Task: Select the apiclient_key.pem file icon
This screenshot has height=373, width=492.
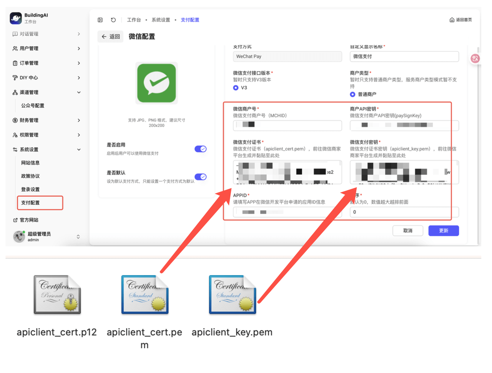Action: coord(232,295)
